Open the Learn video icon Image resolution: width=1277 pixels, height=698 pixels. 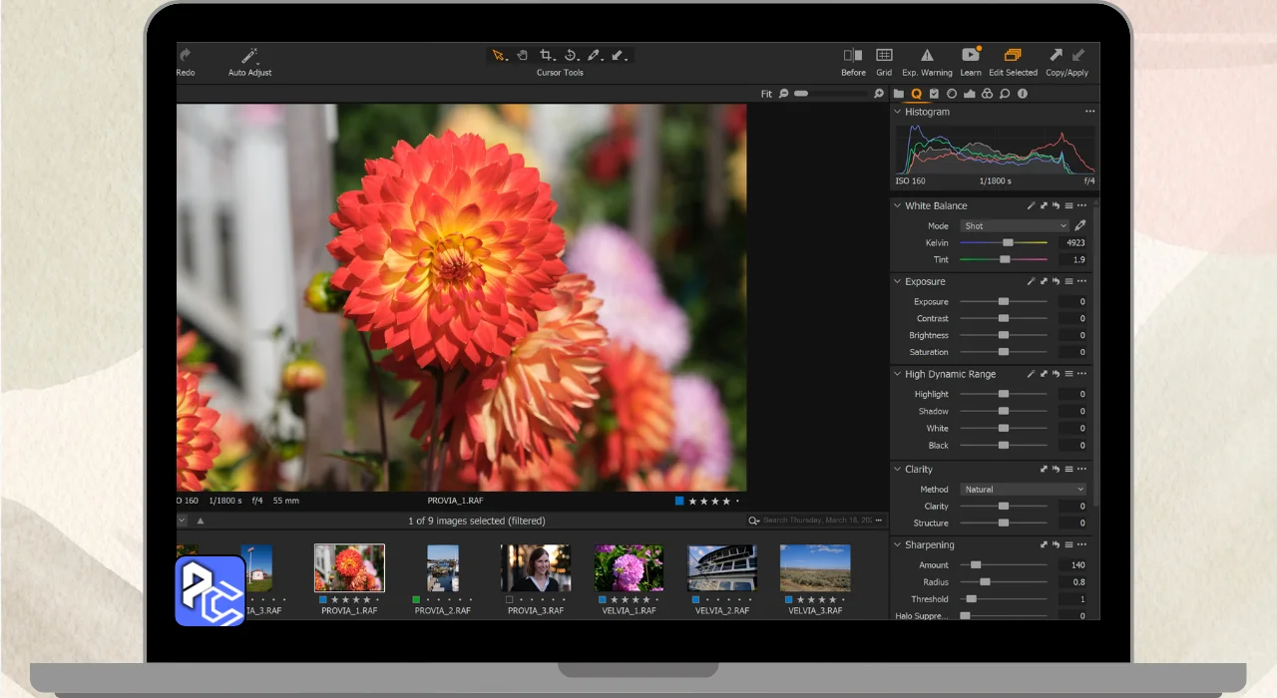tap(970, 56)
